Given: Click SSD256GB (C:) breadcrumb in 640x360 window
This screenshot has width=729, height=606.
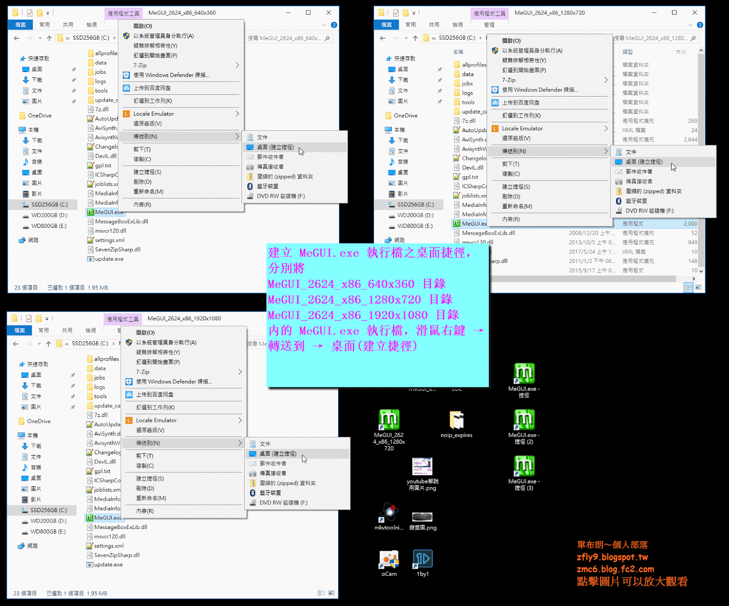Looking at the screenshot, I should pos(91,38).
